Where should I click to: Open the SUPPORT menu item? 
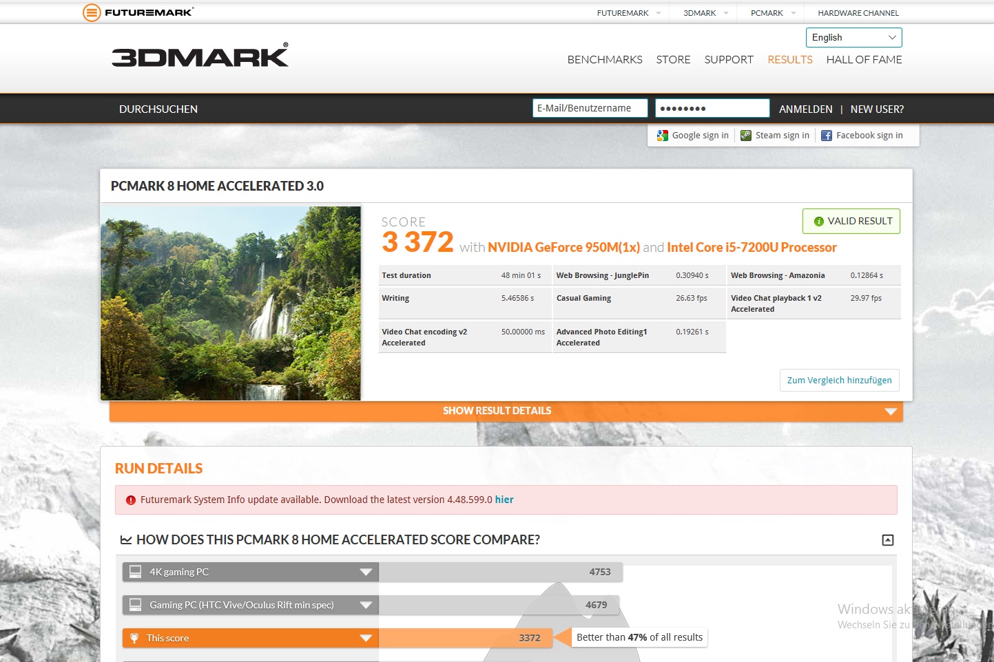(x=729, y=60)
